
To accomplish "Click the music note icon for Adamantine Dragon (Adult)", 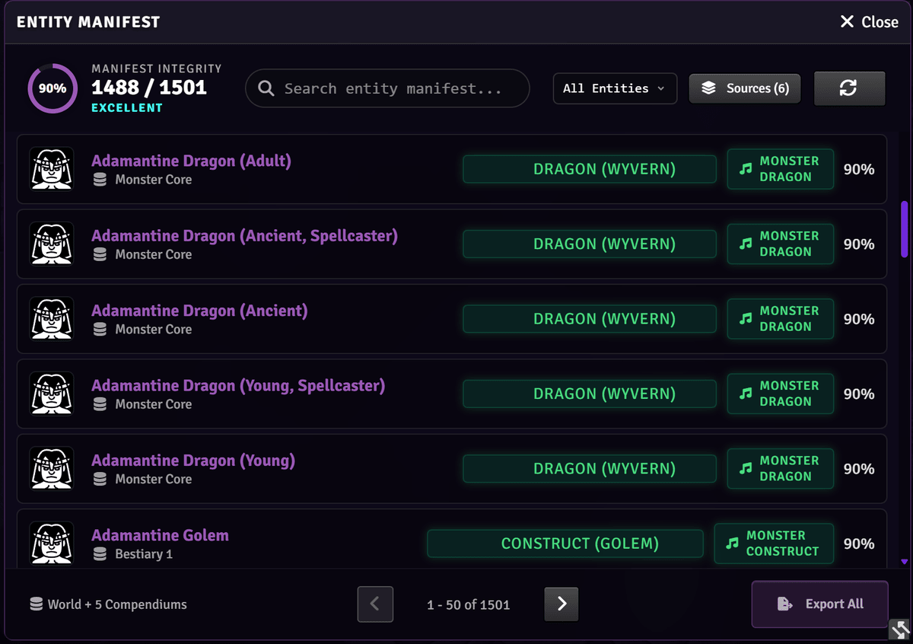I will (746, 169).
